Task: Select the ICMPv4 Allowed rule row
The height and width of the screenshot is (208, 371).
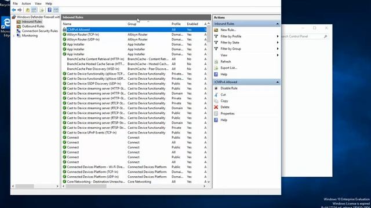Action: coord(134,29)
